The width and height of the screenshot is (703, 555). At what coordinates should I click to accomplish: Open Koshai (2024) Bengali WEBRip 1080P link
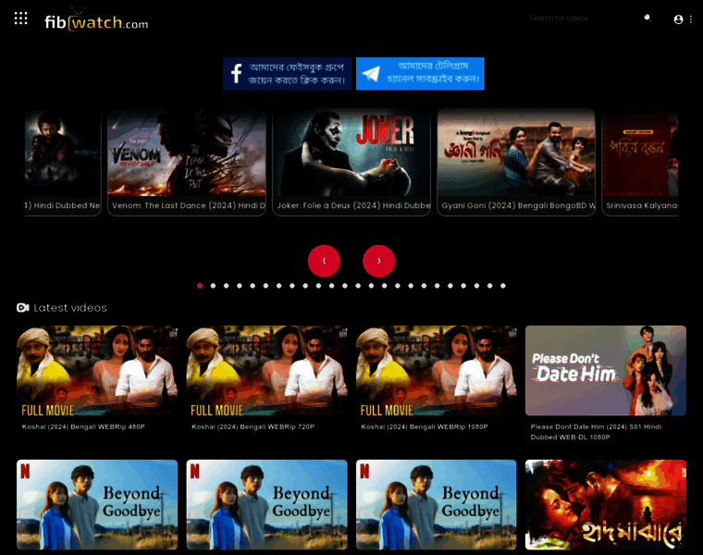(423, 426)
